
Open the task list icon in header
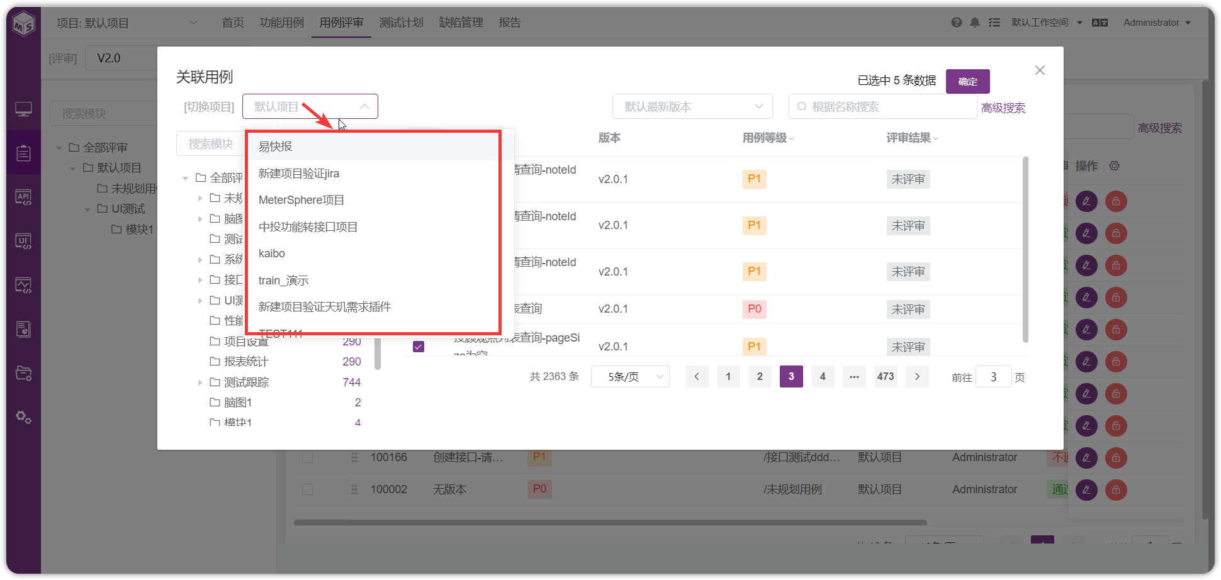[x=994, y=23]
